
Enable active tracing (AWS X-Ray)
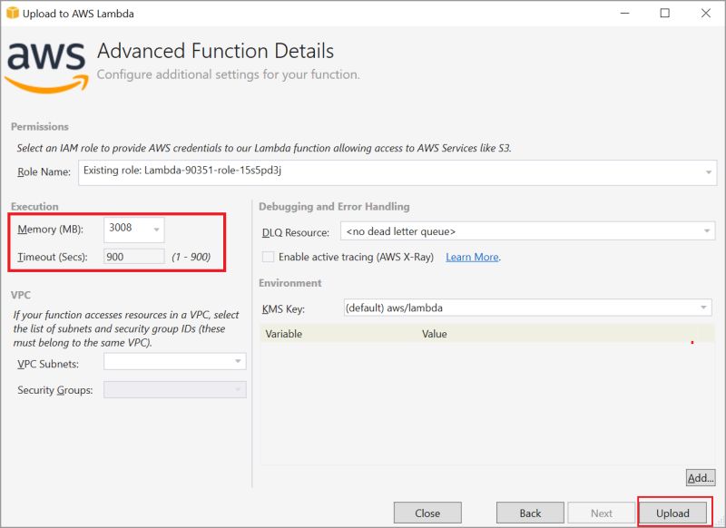point(268,258)
